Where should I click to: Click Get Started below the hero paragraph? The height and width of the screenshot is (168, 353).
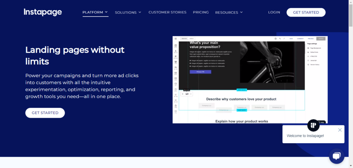pos(45,113)
